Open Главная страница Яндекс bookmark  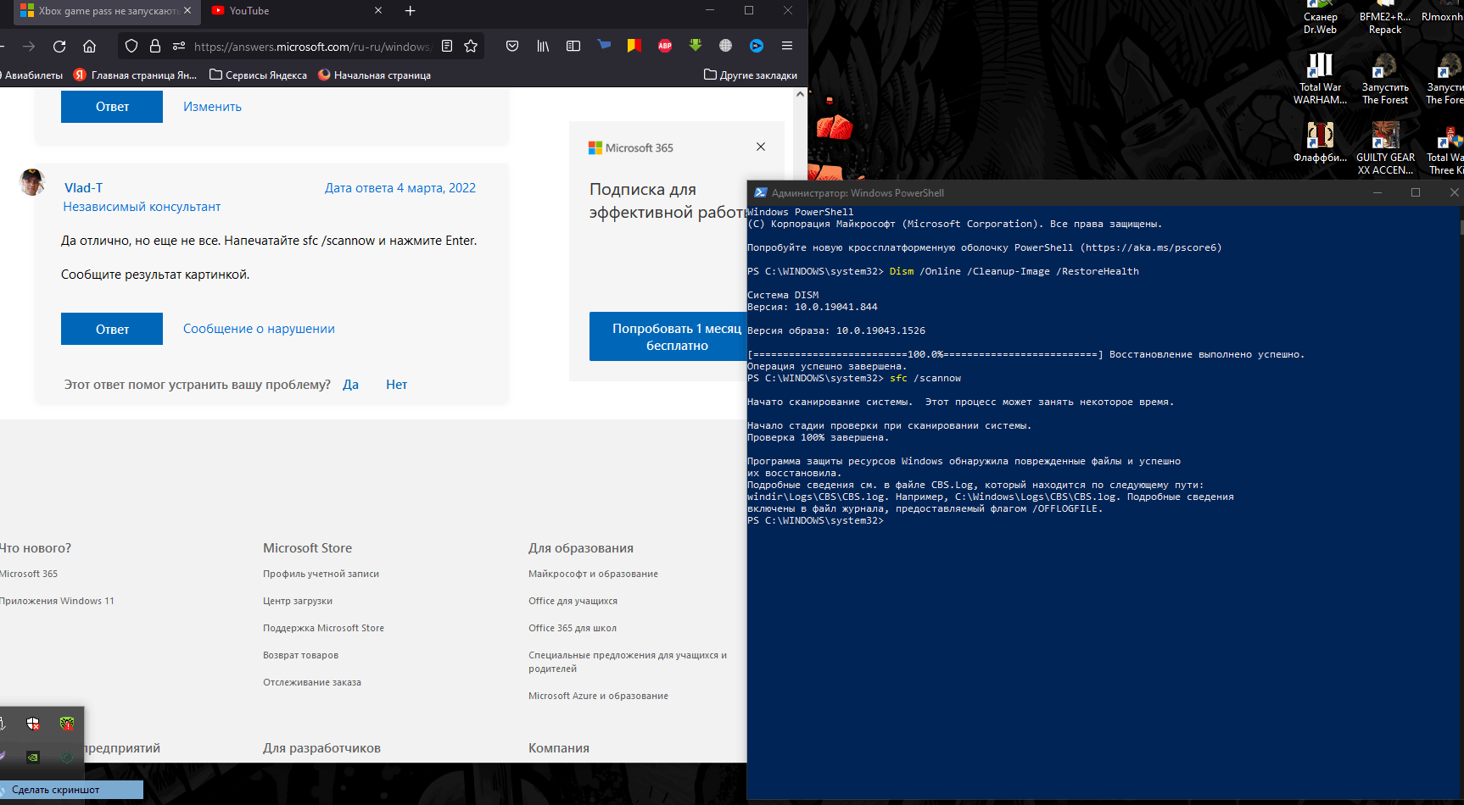(136, 75)
